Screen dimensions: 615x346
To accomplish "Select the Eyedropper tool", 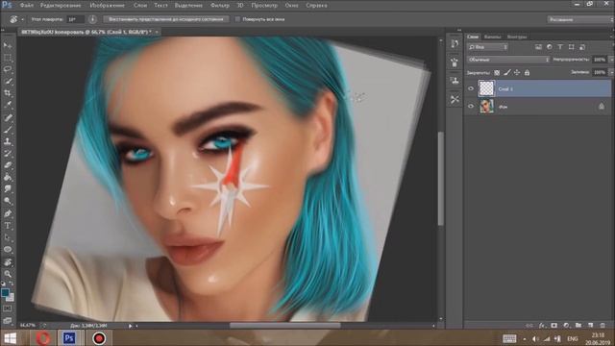I will (x=8, y=105).
